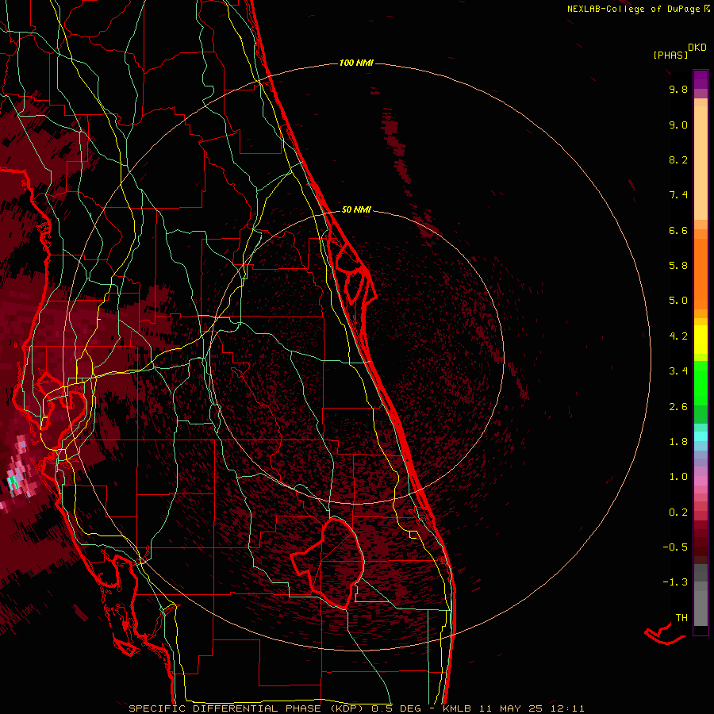
Task: Select the 9.0 value on the scale
Action: (x=678, y=125)
